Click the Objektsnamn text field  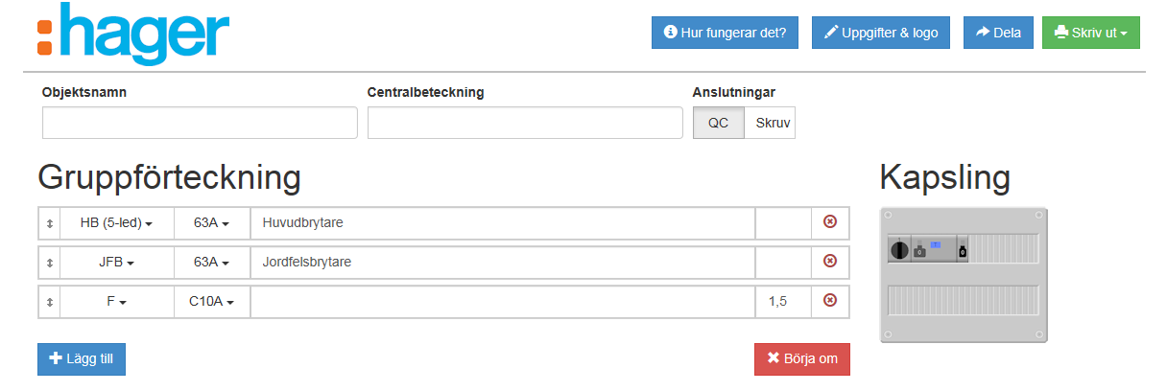200,123
